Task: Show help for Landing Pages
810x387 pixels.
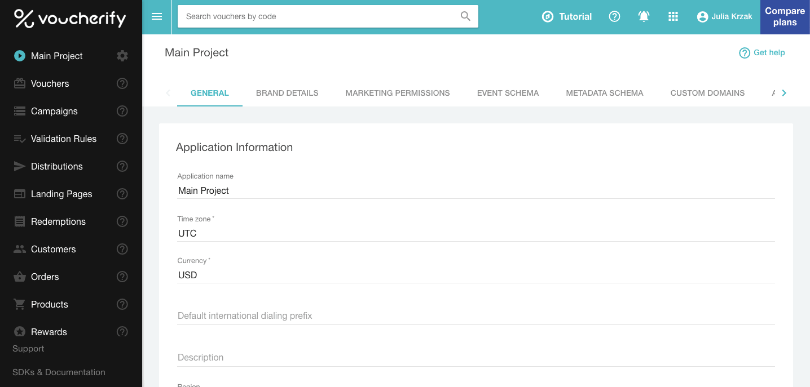Action: point(122,194)
